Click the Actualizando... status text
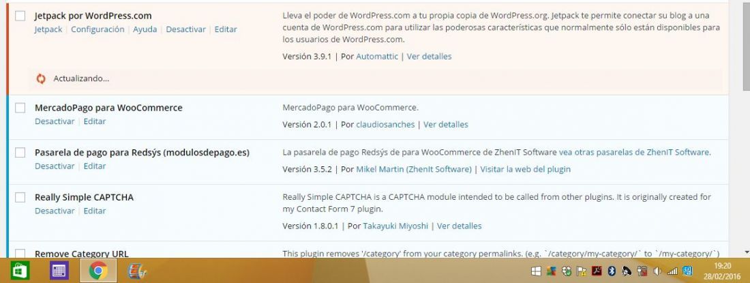This screenshot has width=750, height=283. (81, 79)
